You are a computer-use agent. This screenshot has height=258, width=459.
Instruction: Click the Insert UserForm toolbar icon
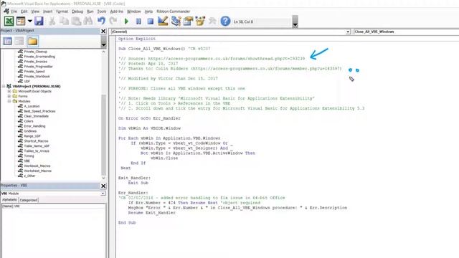[21, 21]
